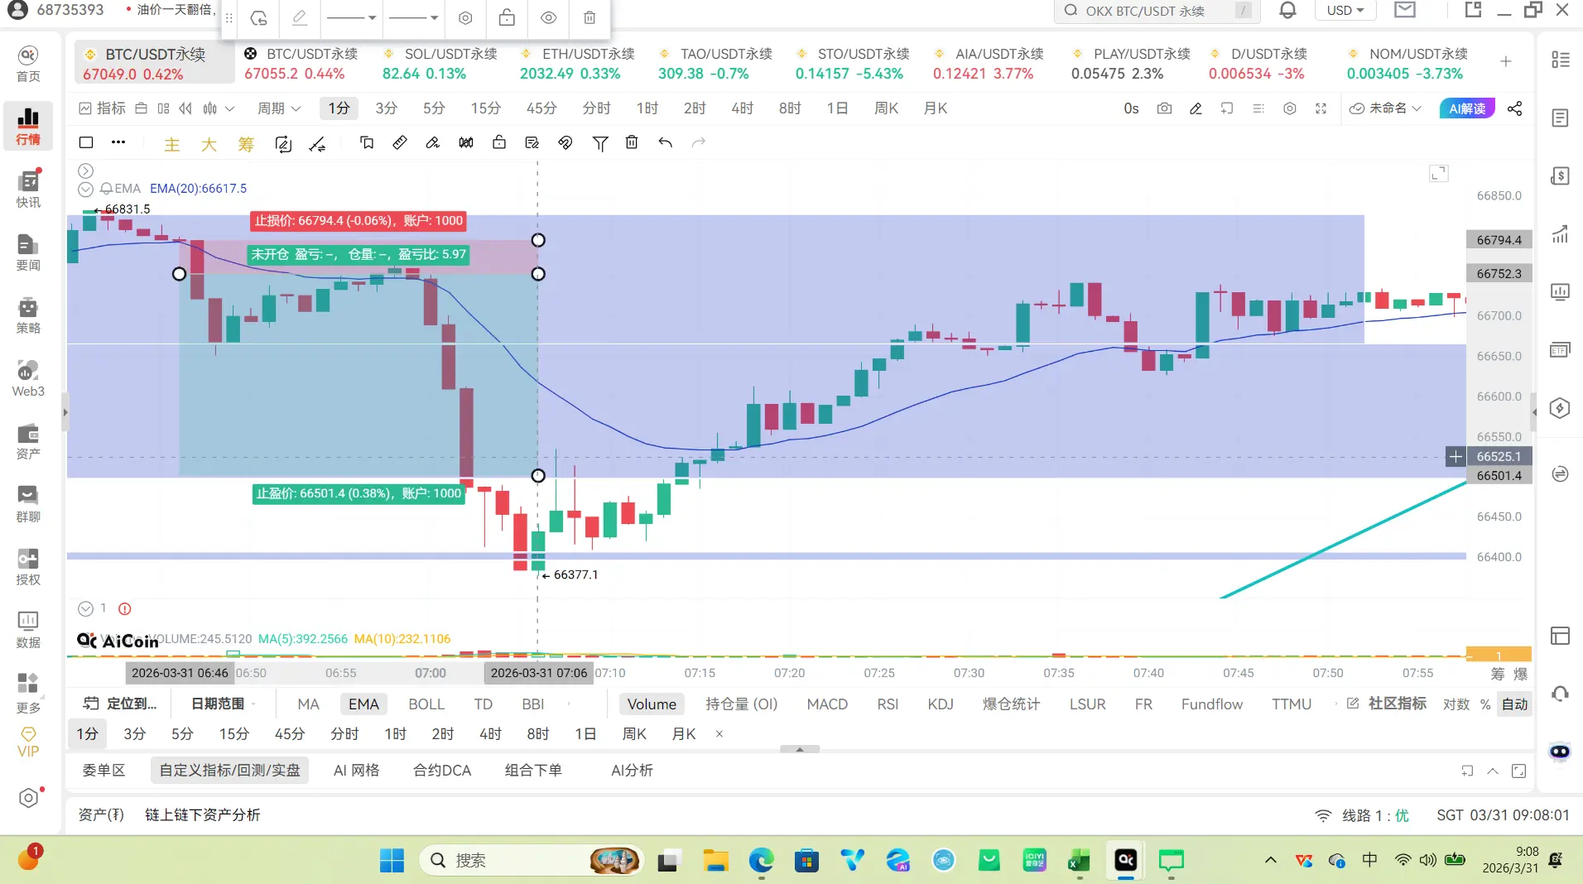Screen dimensions: 1583x884
Task: Toggle the RSI indicator
Action: (888, 704)
